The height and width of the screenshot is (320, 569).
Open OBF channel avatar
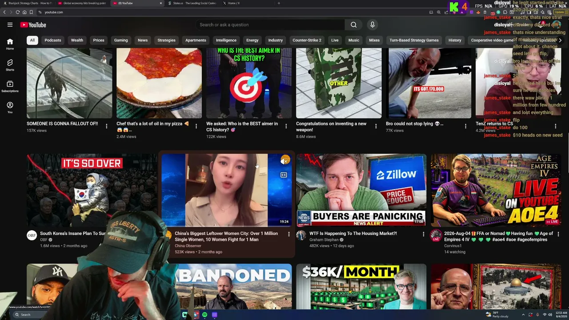click(x=32, y=236)
